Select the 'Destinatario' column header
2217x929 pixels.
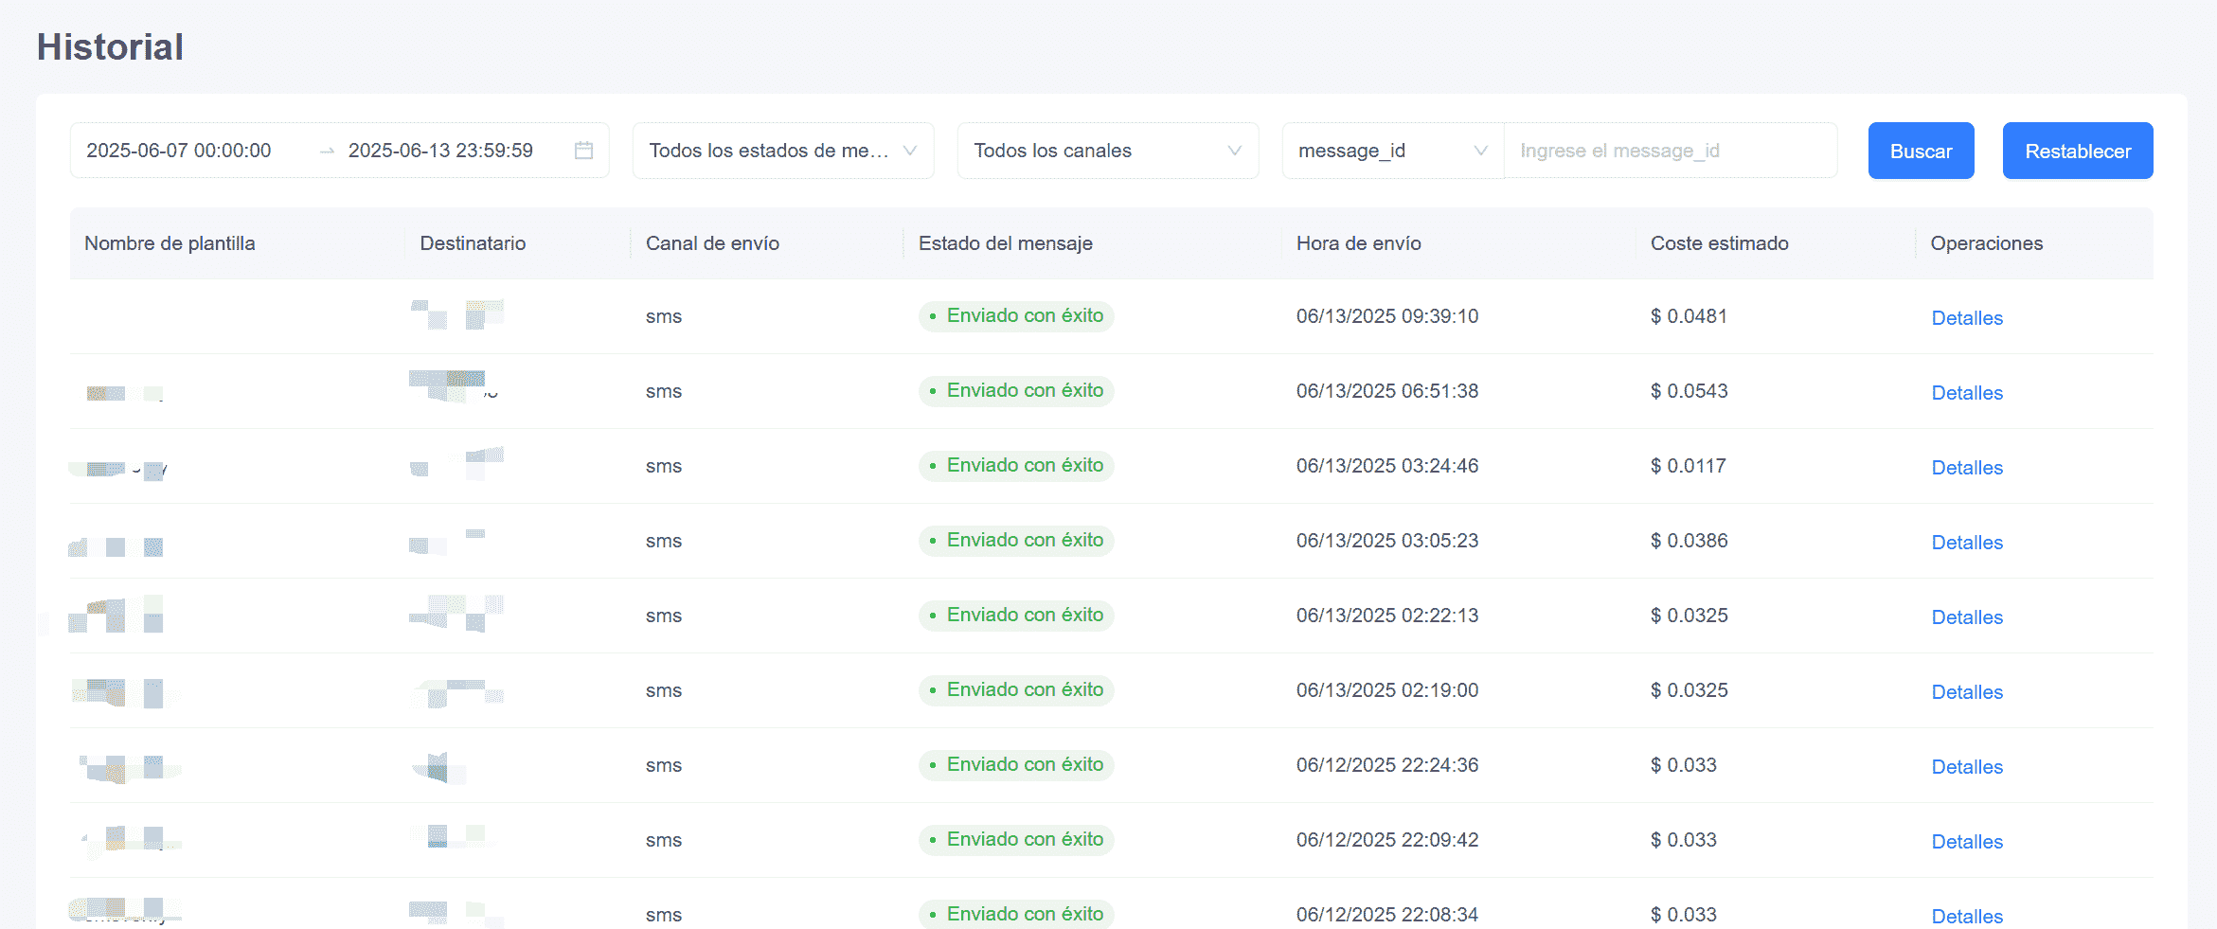[x=473, y=243]
